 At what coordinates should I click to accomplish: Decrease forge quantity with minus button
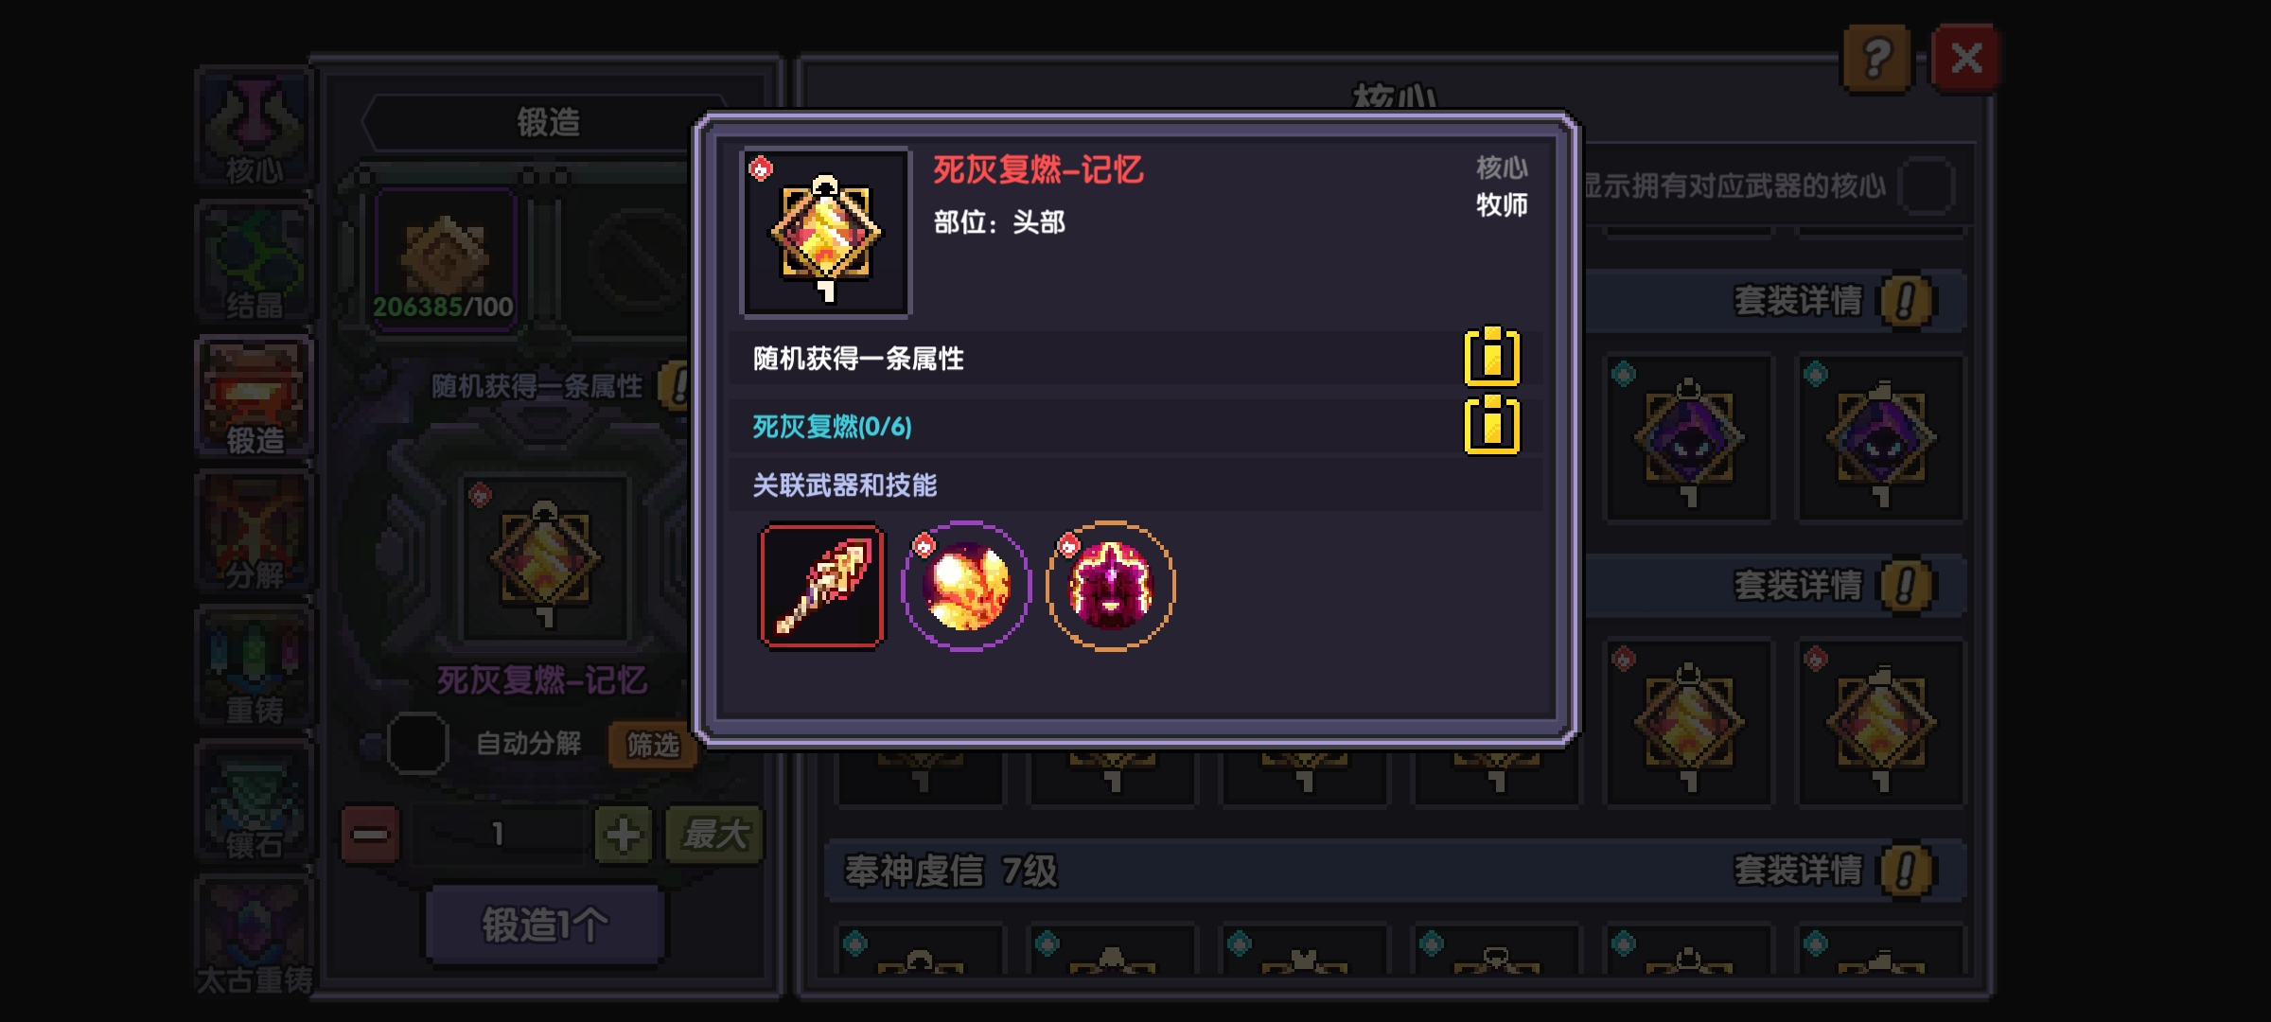click(370, 835)
